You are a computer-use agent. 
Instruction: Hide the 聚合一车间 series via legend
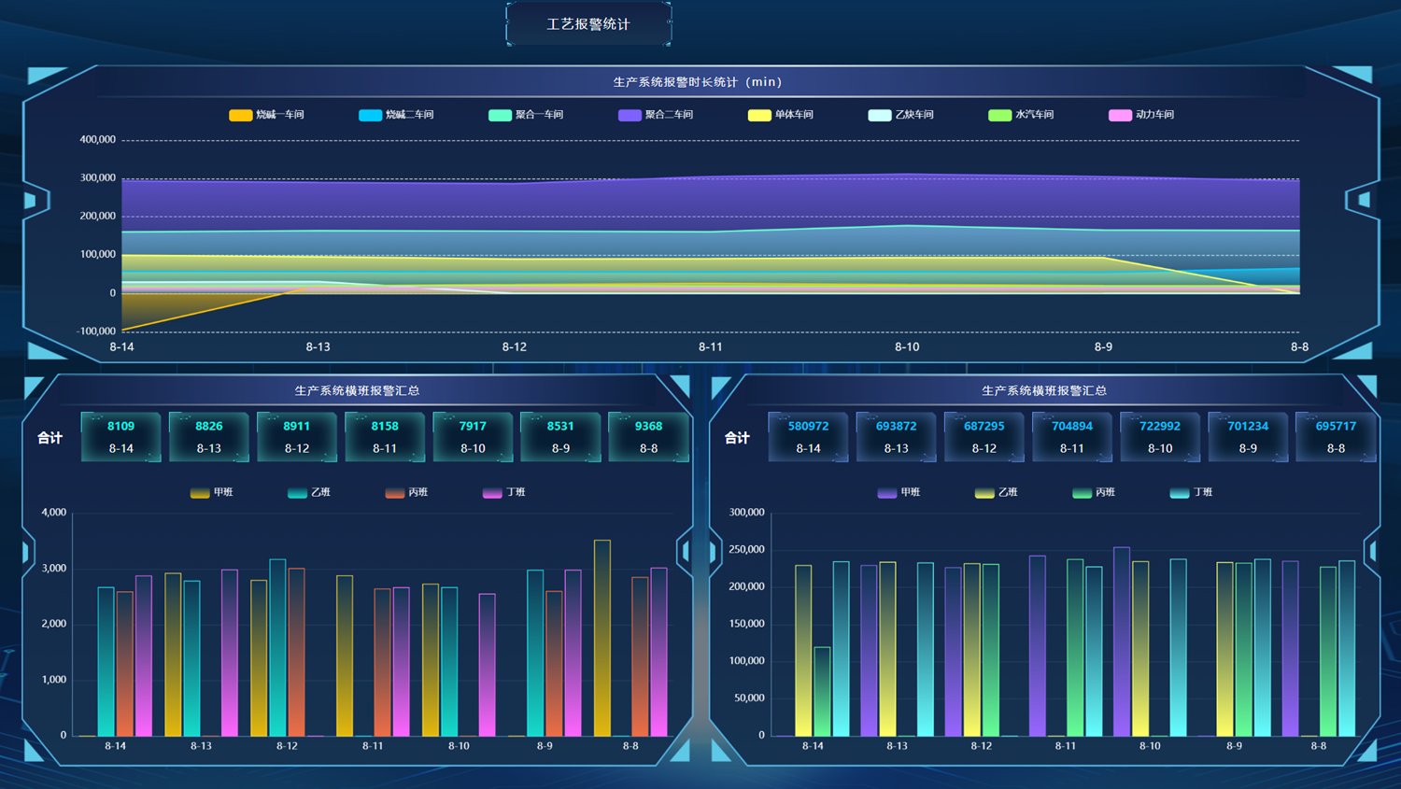(526, 115)
